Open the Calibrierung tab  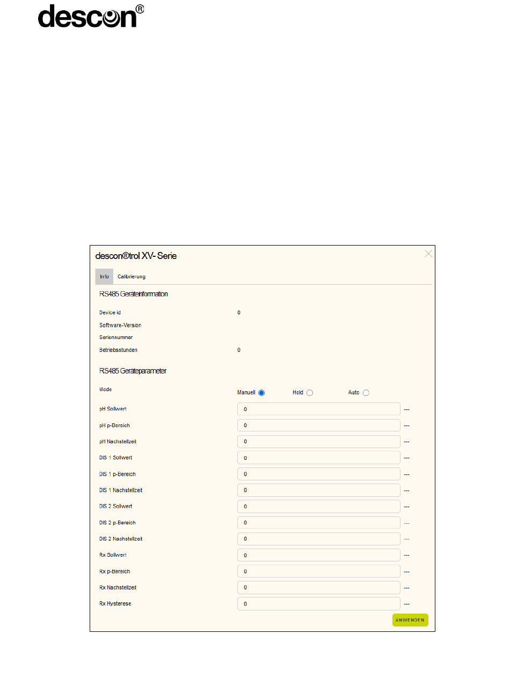click(x=132, y=276)
